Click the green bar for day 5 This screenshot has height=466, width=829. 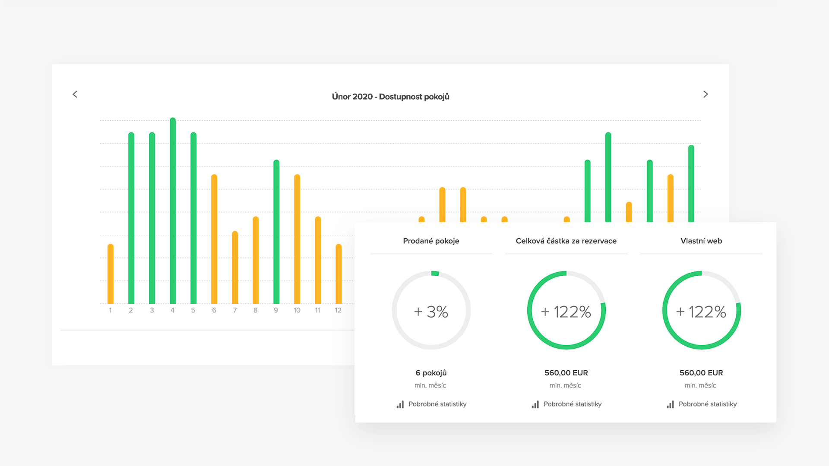coord(193,218)
